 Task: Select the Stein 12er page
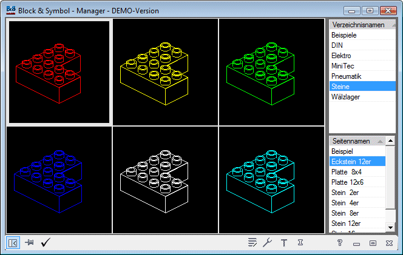pos(357,223)
